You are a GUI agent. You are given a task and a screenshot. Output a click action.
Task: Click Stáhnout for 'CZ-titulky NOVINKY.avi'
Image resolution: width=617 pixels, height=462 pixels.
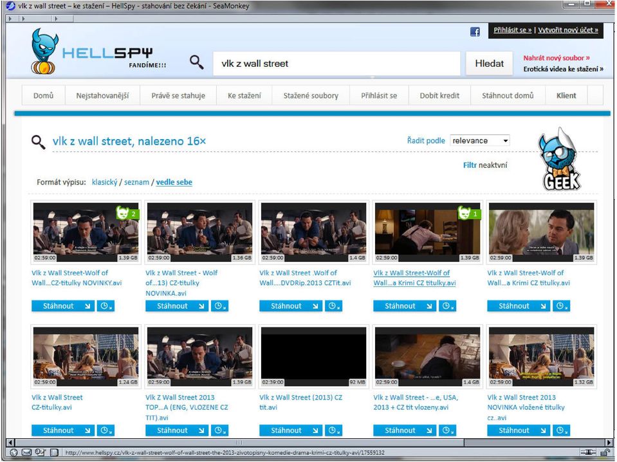click(63, 306)
